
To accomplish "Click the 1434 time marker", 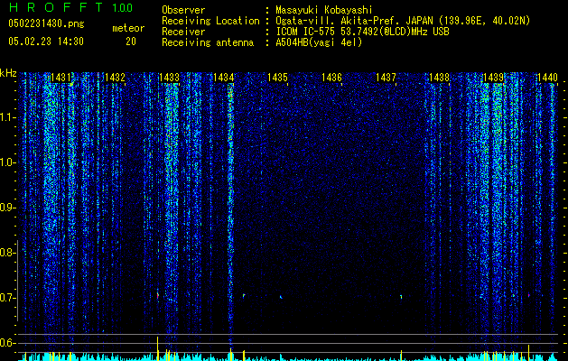I will pos(224,78).
